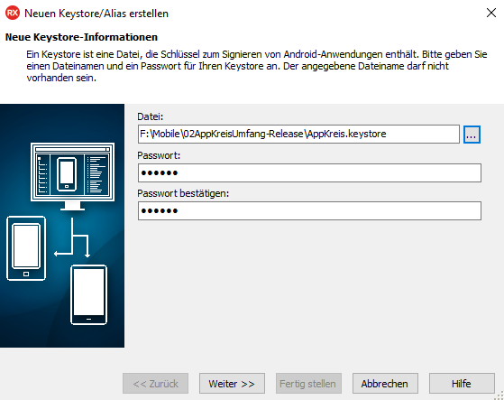This screenshot has width=504, height=400.
Task: Click the smartphone illustration at the banner bottom
Action: [x=88, y=294]
